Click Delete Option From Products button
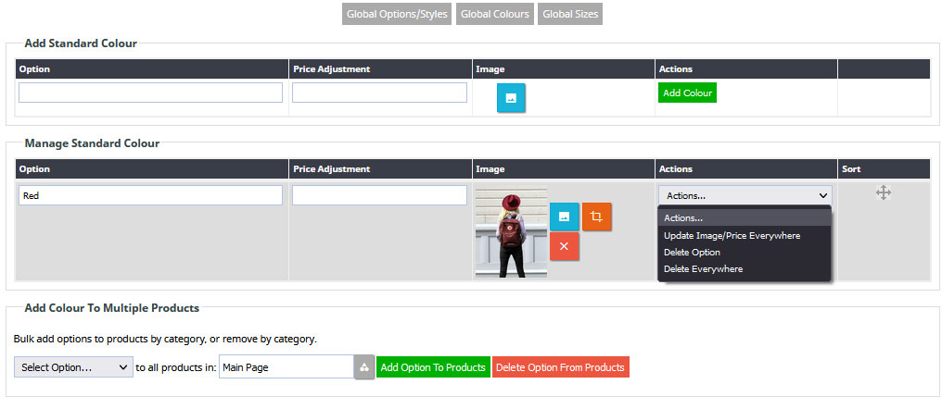942x409 pixels. 561,367
